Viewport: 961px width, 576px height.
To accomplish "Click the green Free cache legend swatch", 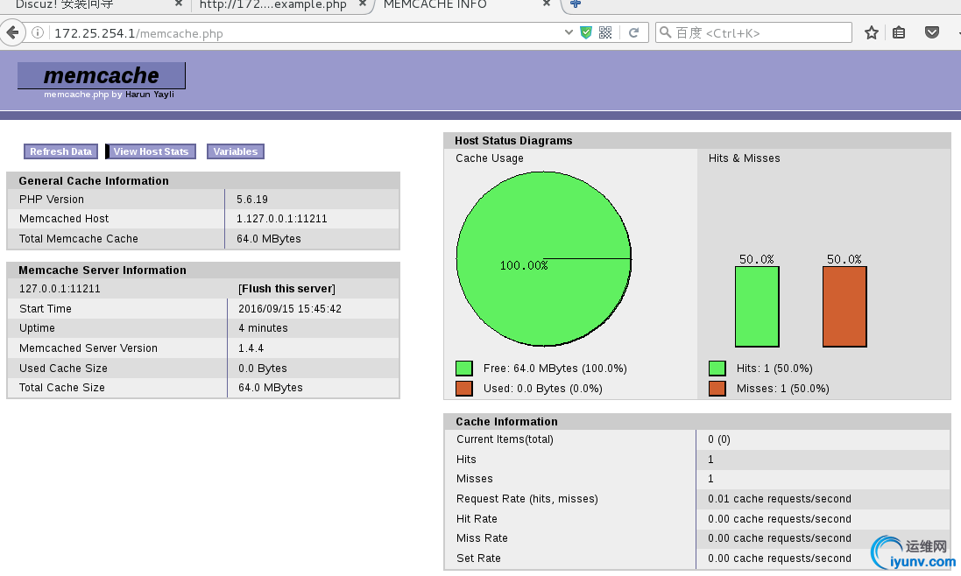I will [x=464, y=368].
